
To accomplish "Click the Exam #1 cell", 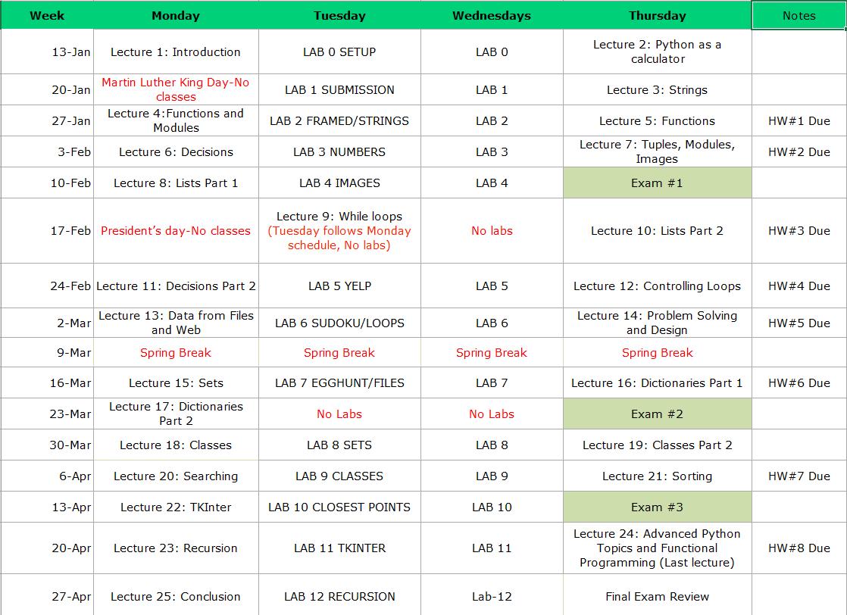I will pos(658,183).
